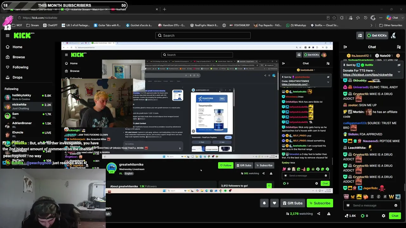
Task: Open the kickbot TTS donation link
Action: coord(368,75)
